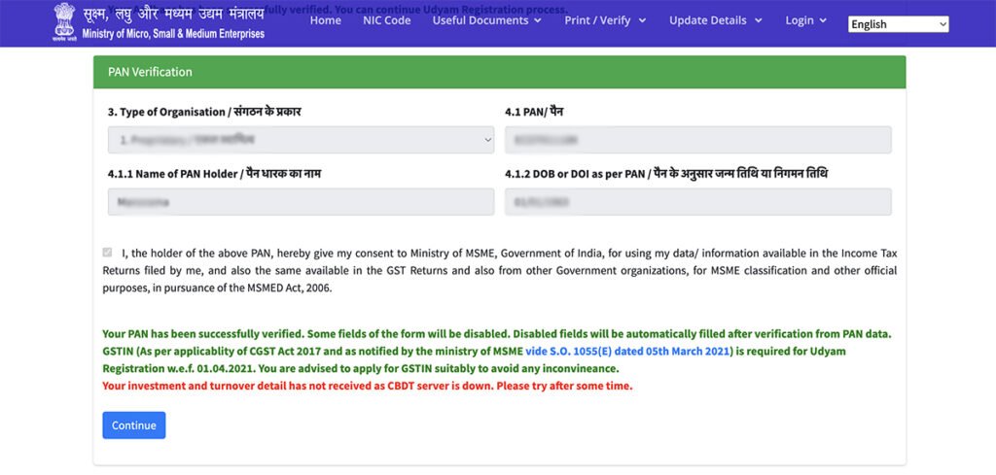Open the English language selector
Viewport: 996px width, 475px height.
898,24
